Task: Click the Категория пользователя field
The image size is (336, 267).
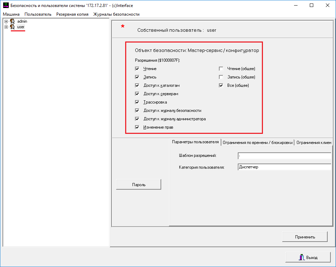Action: coord(284,167)
